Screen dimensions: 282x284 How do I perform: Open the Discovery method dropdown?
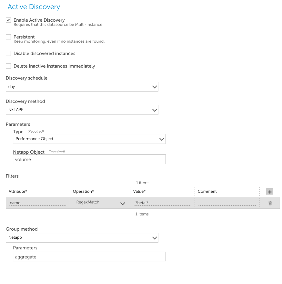tap(82, 110)
